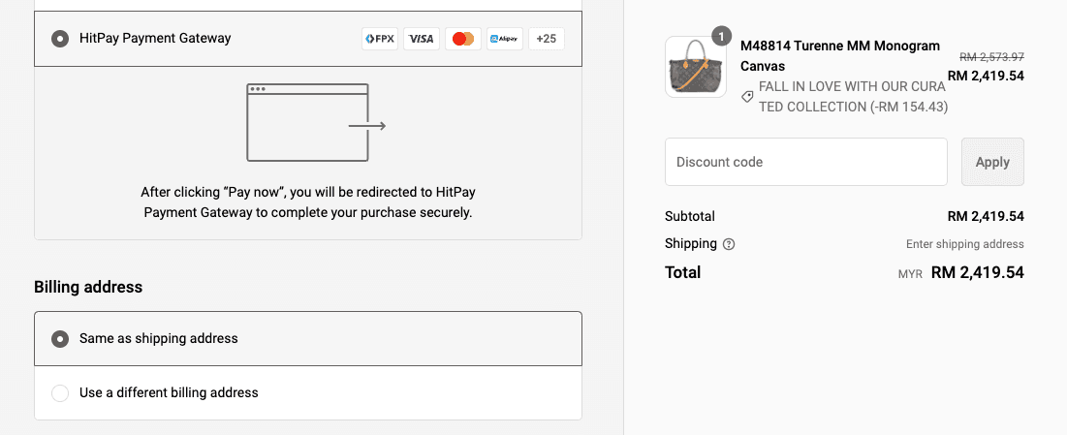Show the +25 more payment methods

(547, 39)
